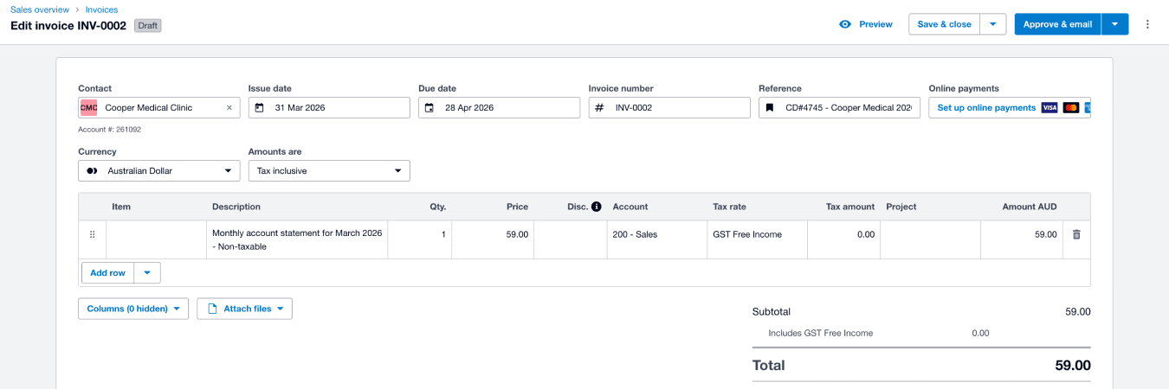Go to Sales overview breadcrumb
Viewport: 1169px width, 389px height.
(40, 10)
